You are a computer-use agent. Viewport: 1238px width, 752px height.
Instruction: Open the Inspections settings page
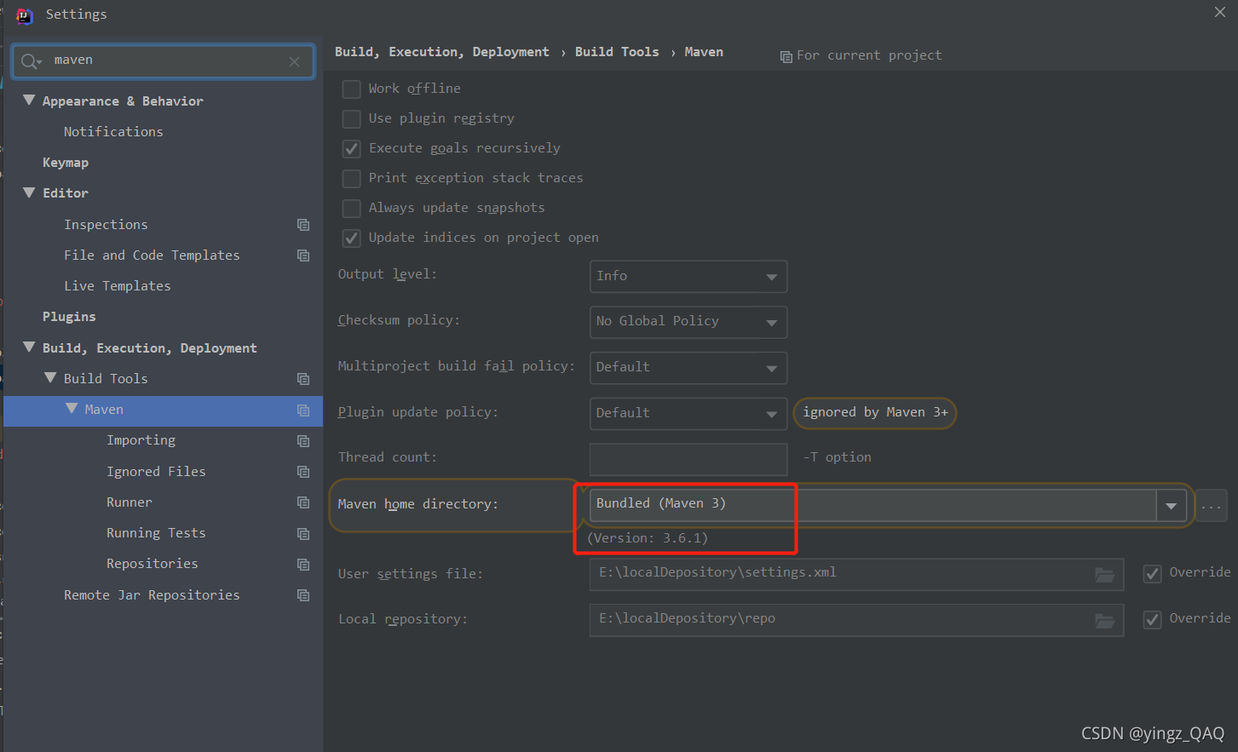tap(106, 225)
